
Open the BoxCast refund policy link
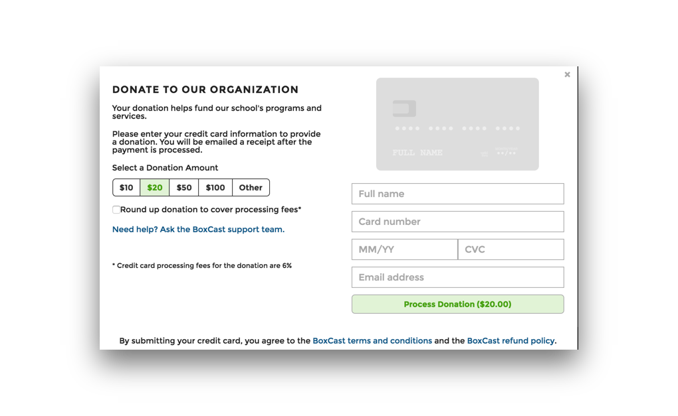[510, 340]
